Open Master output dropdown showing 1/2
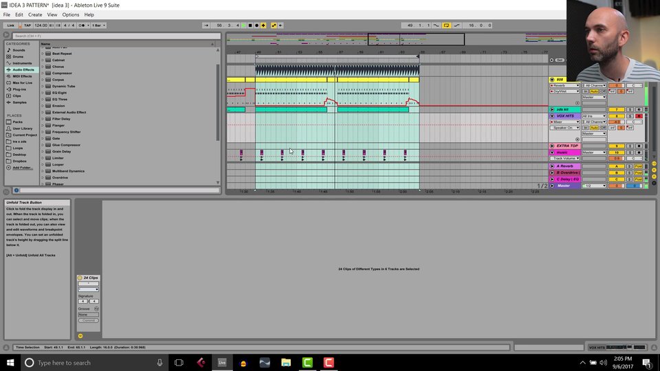Viewport: 660px width, 371px height. tap(594, 186)
